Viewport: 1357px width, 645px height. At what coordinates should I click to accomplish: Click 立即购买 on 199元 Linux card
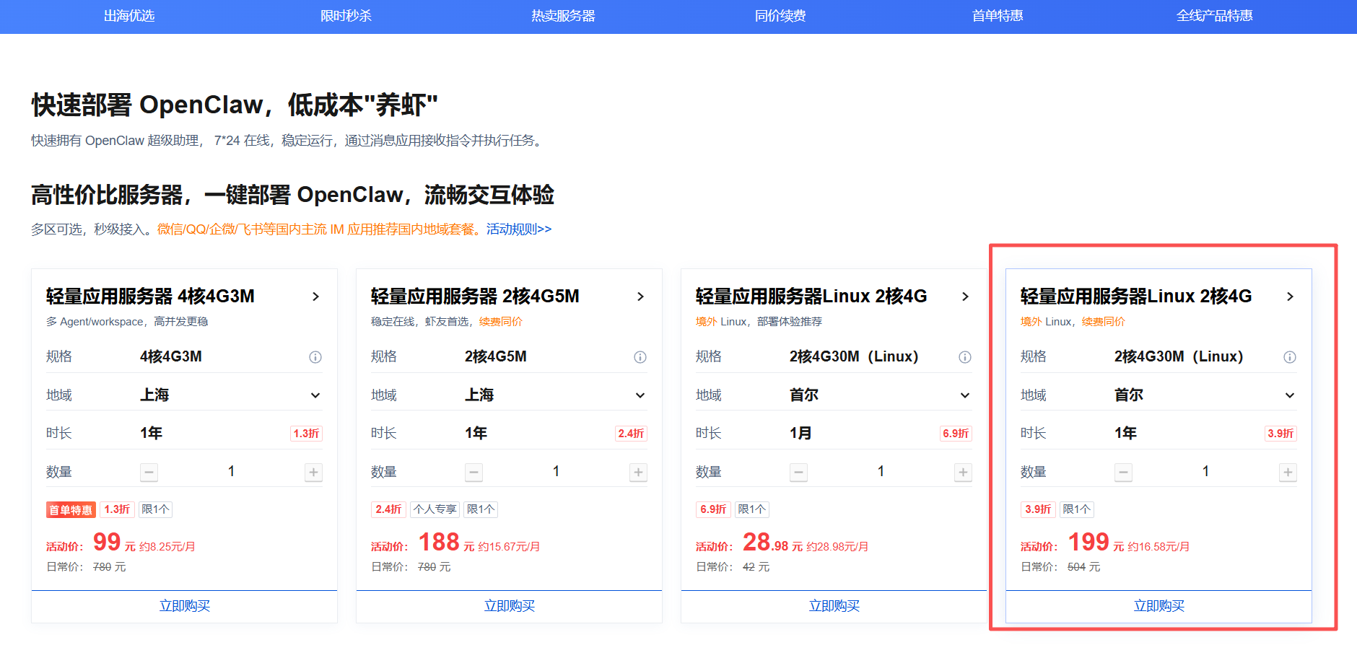1159,606
